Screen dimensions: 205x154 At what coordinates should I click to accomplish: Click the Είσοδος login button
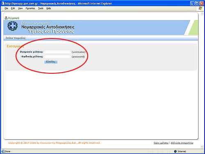click(51, 62)
